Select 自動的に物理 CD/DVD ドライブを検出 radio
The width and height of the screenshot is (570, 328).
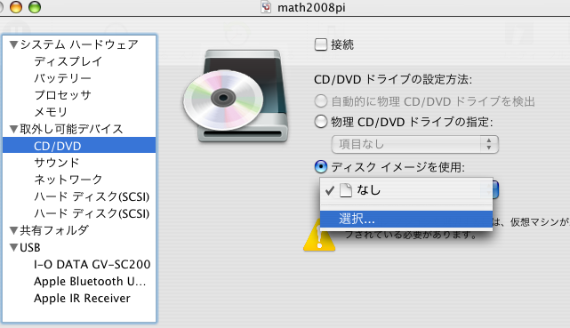click(321, 101)
